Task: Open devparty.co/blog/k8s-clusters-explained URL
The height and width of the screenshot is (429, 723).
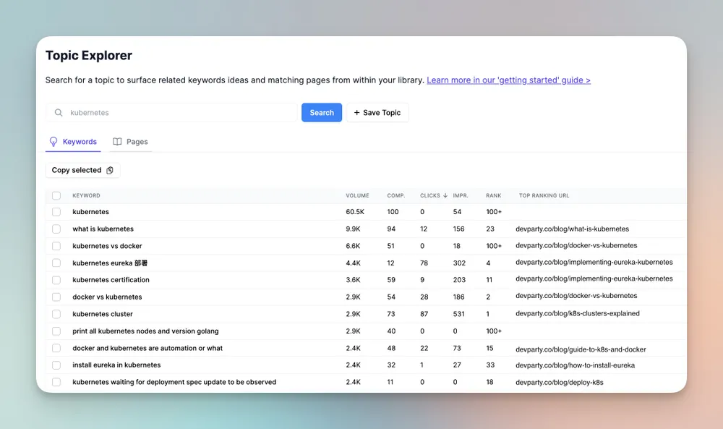Action: point(577,314)
